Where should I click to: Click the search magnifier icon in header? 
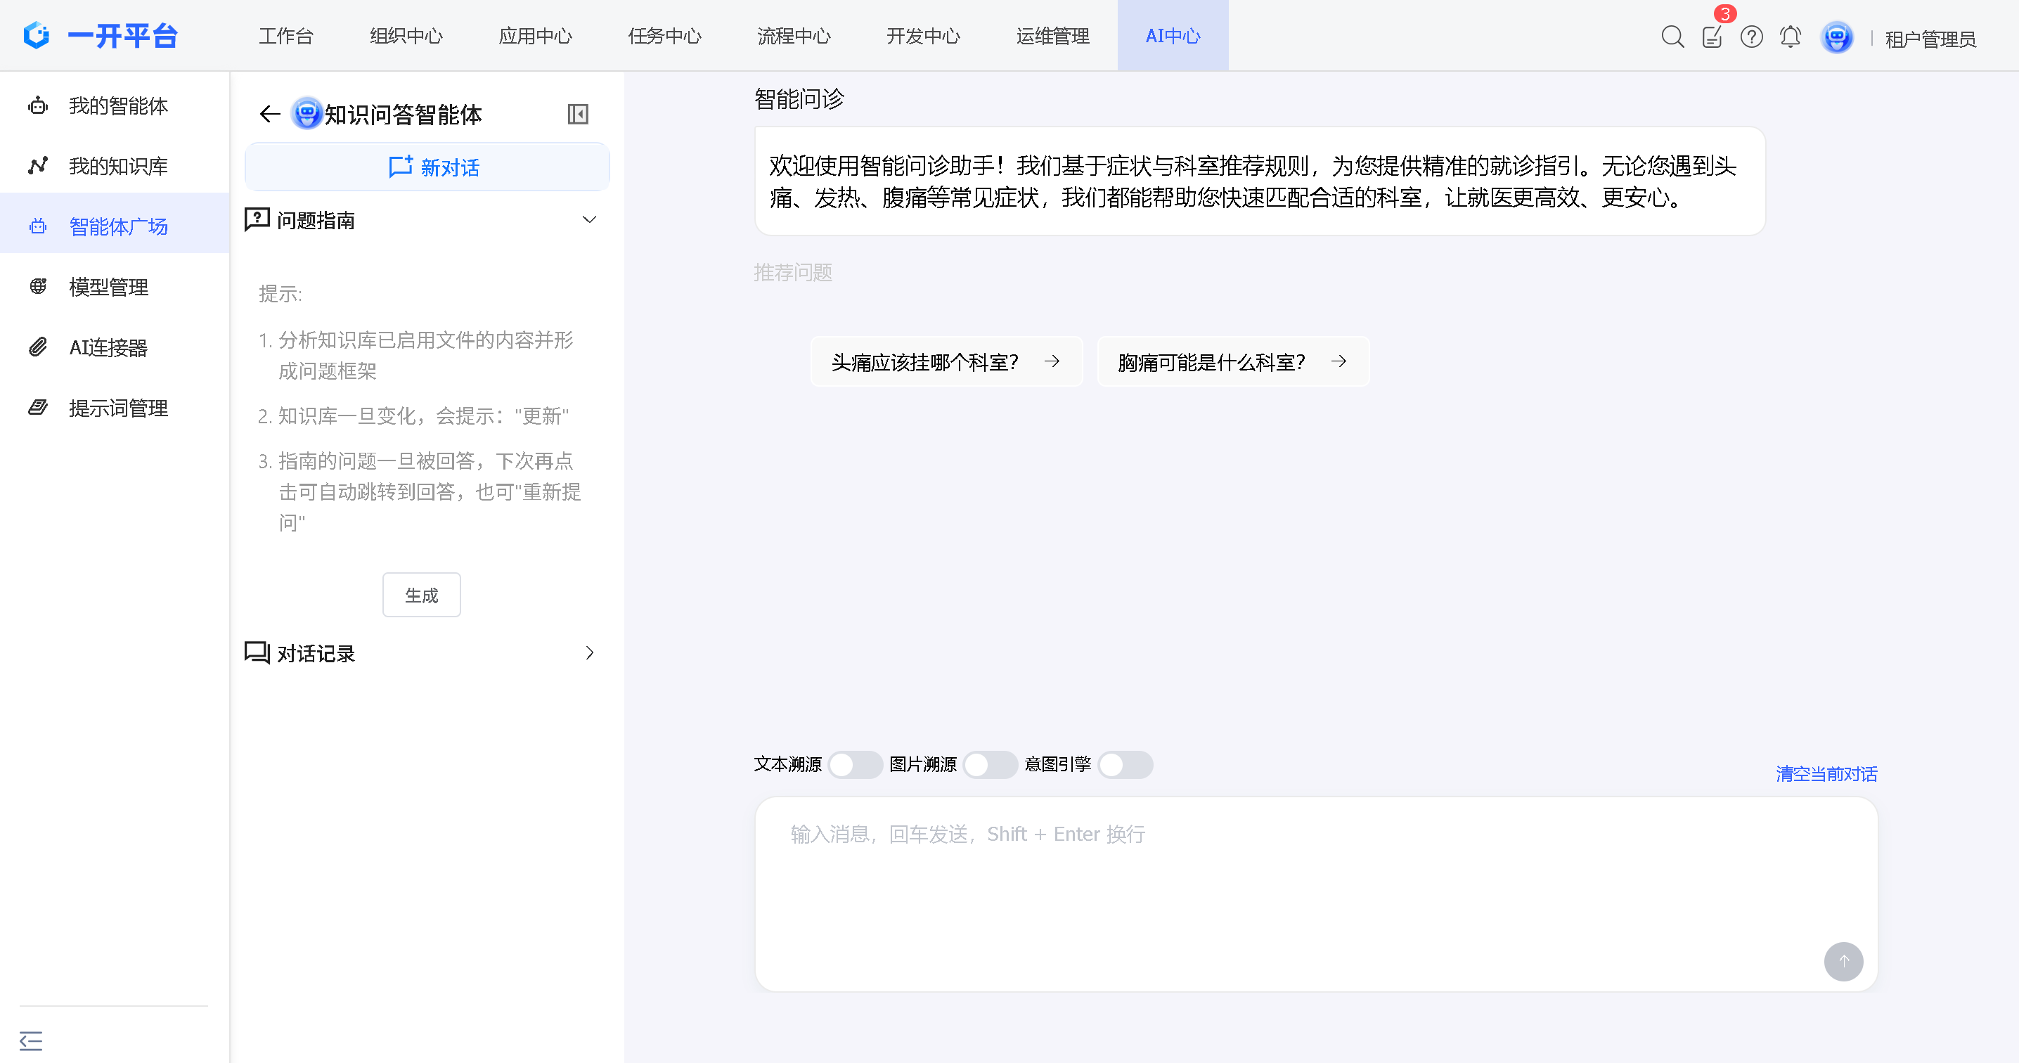pos(1672,37)
